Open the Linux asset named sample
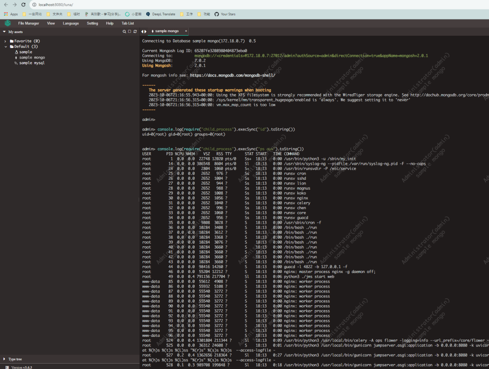The image size is (489, 369). coord(25,52)
